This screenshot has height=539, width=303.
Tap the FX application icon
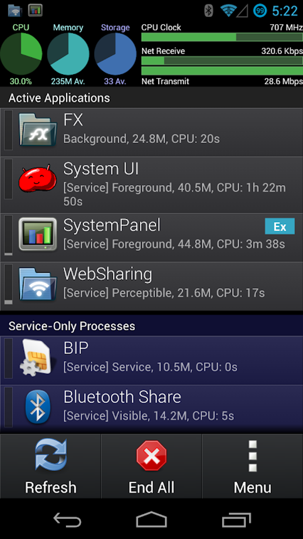coord(37,130)
